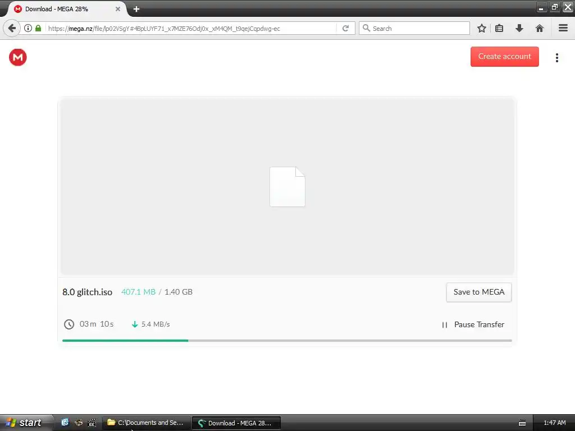Open the three-dot options menu
The width and height of the screenshot is (575, 431).
[x=556, y=58]
